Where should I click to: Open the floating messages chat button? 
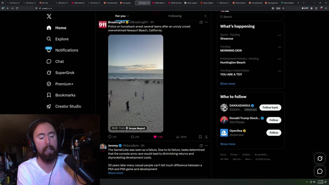pyautogui.click(x=320, y=171)
